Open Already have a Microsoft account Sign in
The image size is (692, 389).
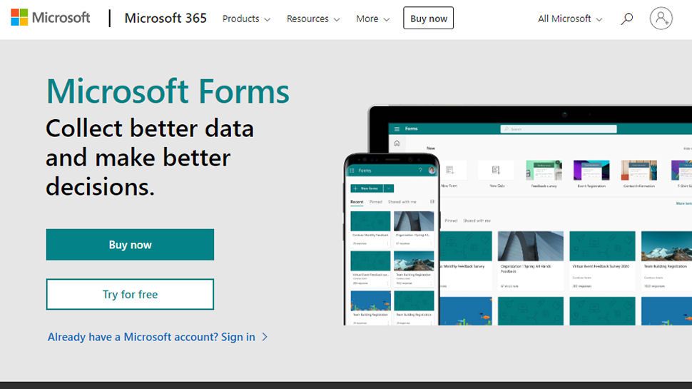(158, 337)
